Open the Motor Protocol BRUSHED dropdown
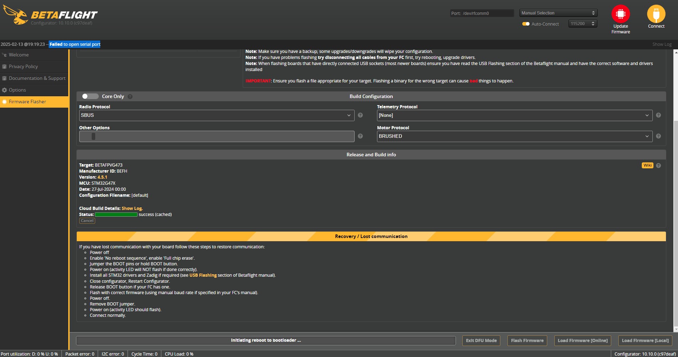678x357 pixels. [x=515, y=136]
